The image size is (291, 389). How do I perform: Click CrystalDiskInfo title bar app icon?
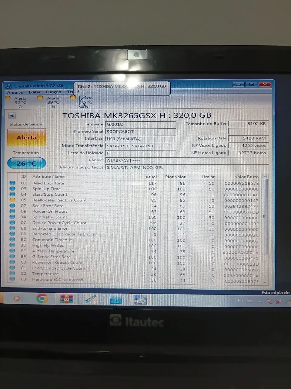click(9, 86)
